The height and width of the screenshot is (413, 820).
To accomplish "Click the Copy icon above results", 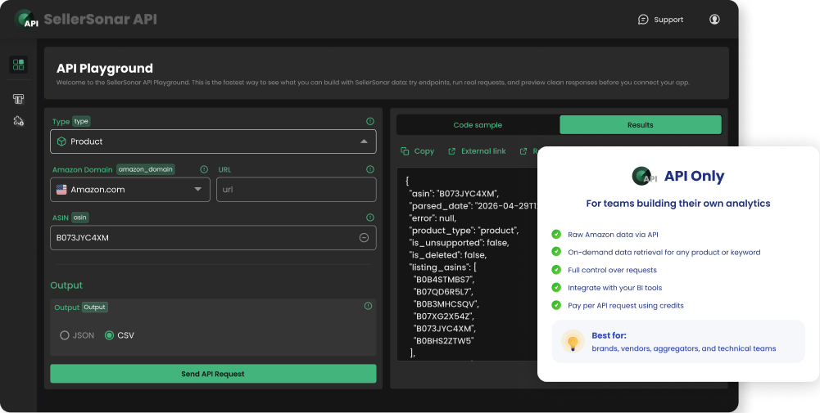I will [405, 151].
